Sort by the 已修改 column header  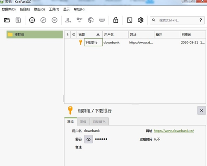coord(193,34)
